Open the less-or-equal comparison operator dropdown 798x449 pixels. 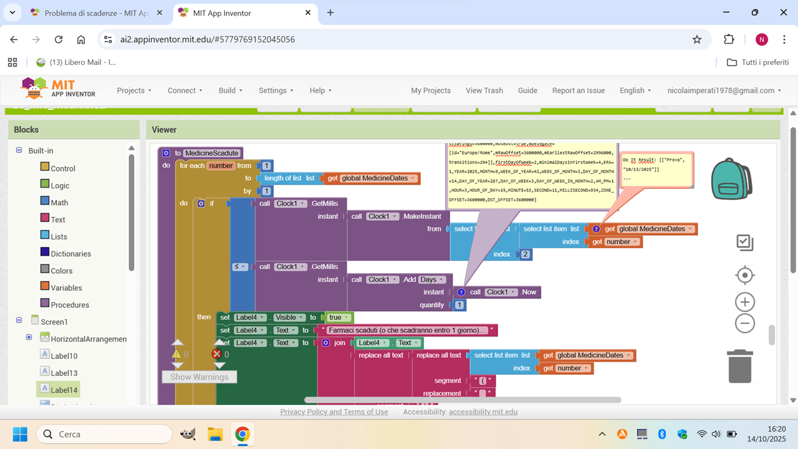(x=240, y=267)
